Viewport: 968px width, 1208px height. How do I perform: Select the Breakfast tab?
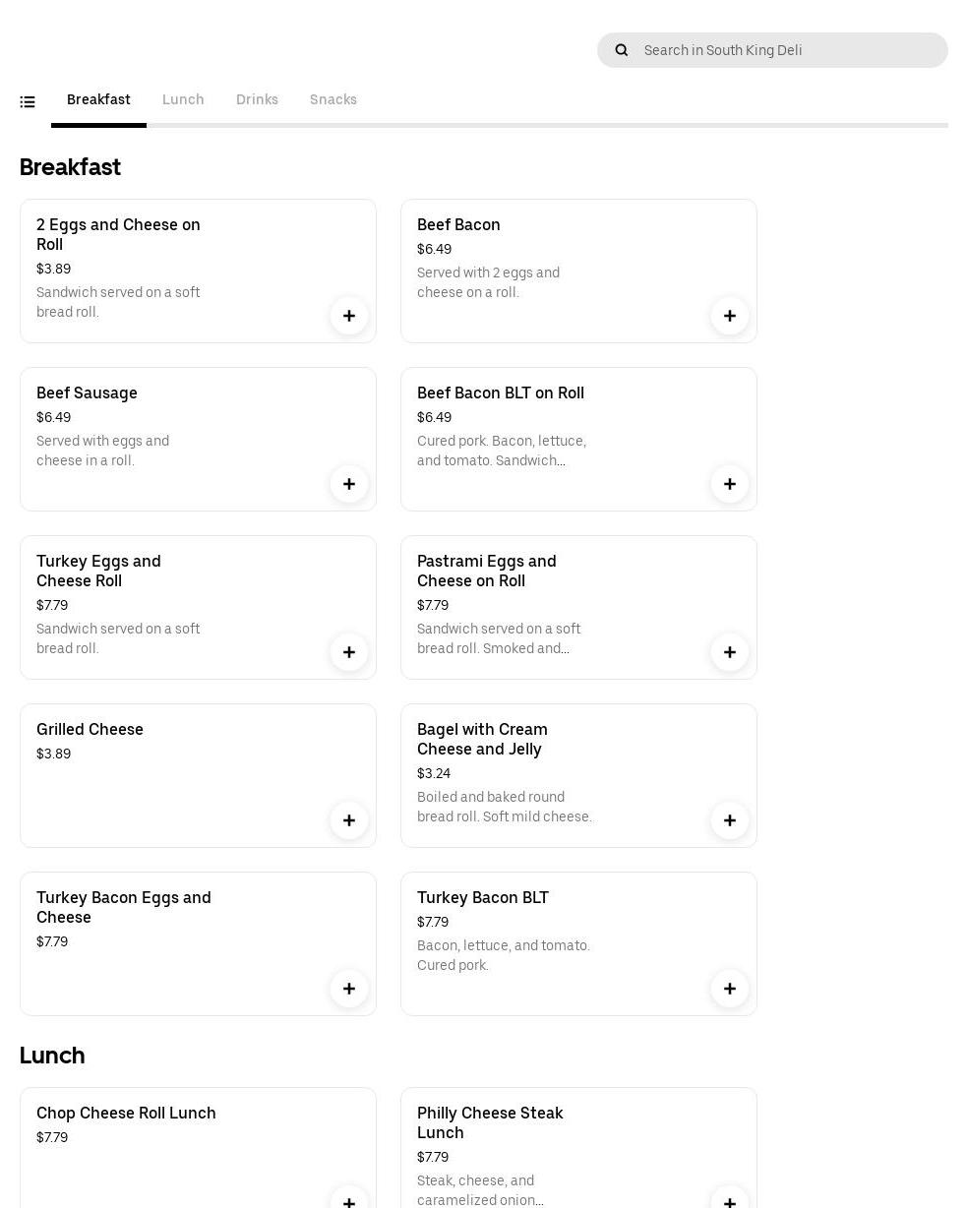click(x=98, y=99)
